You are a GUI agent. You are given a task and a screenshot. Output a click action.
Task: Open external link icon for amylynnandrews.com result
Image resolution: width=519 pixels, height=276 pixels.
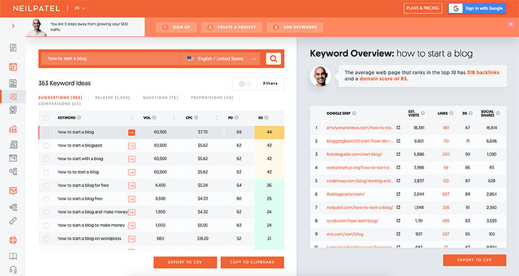click(x=398, y=127)
